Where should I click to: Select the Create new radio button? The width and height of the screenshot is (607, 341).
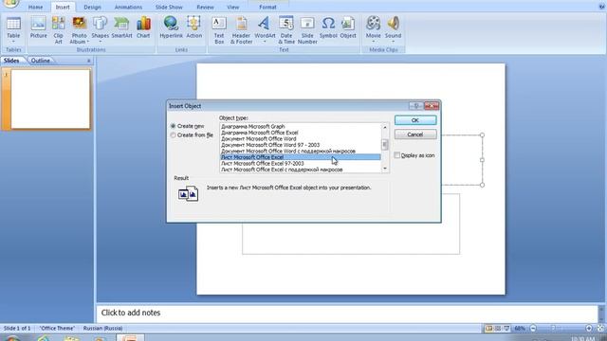click(173, 126)
